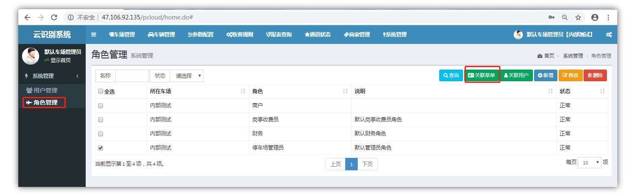Collapse the 系统管理 sidebar section
The image size is (636, 196).
52,76
